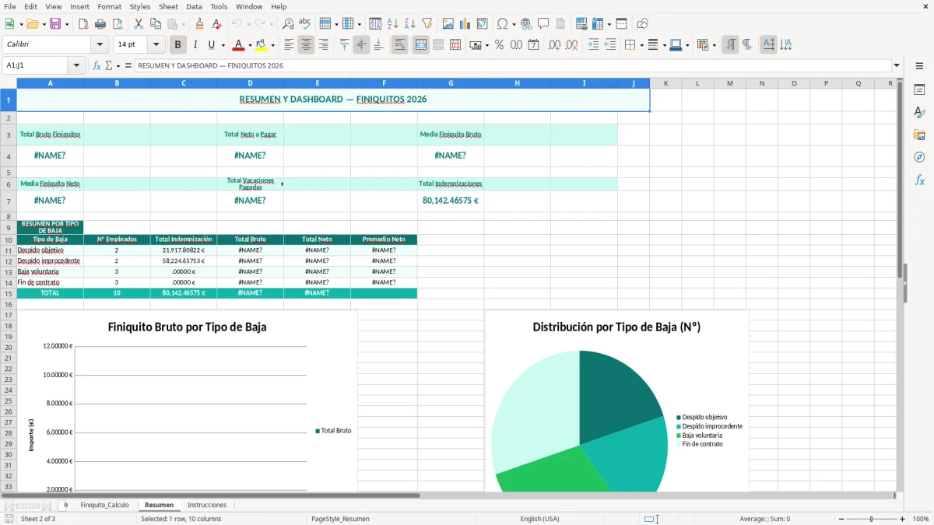Image resolution: width=934 pixels, height=525 pixels.
Task: Run the Spelling check icon
Action: coord(305,24)
